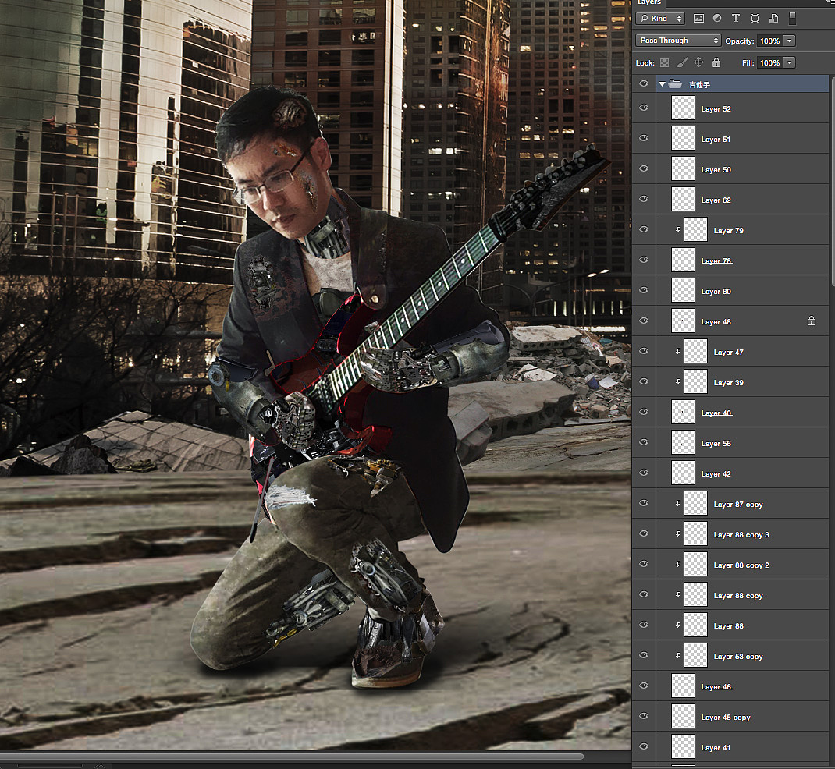The image size is (835, 769).
Task: Toggle visibility of Layer 88
Action: (644, 625)
